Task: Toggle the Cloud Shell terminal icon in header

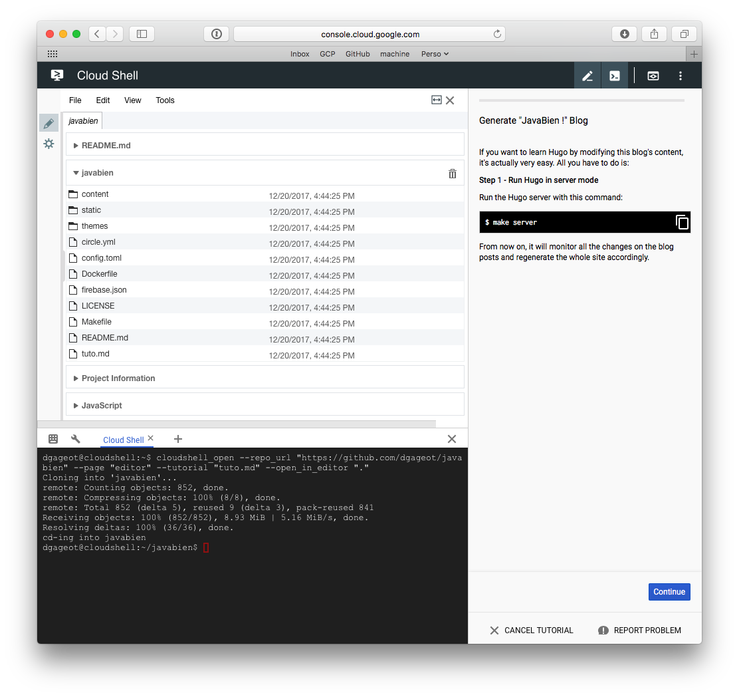Action: (x=615, y=76)
